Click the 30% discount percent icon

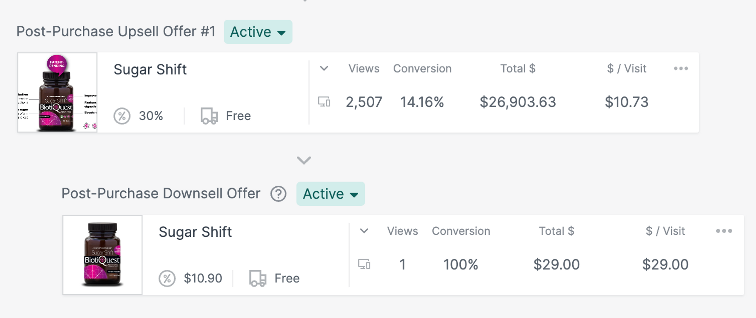tap(122, 116)
